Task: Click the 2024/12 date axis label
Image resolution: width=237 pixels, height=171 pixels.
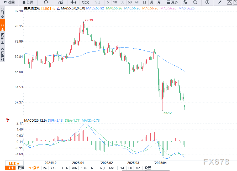Action: tap(50, 163)
